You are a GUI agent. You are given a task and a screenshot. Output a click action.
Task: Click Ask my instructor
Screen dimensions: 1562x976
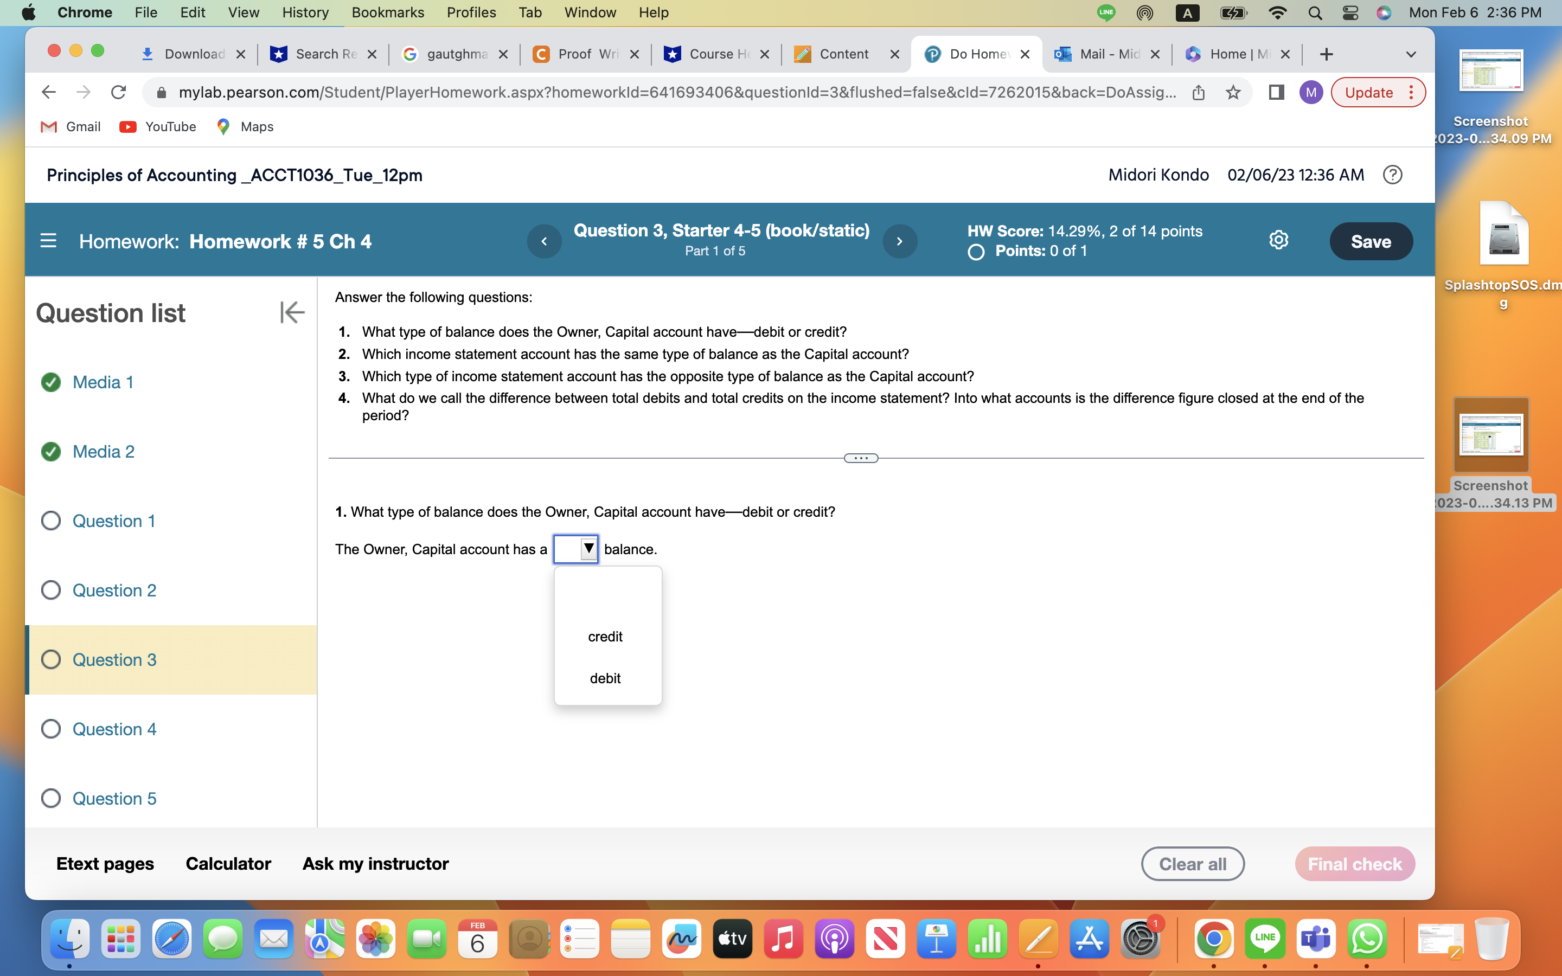pos(376,863)
